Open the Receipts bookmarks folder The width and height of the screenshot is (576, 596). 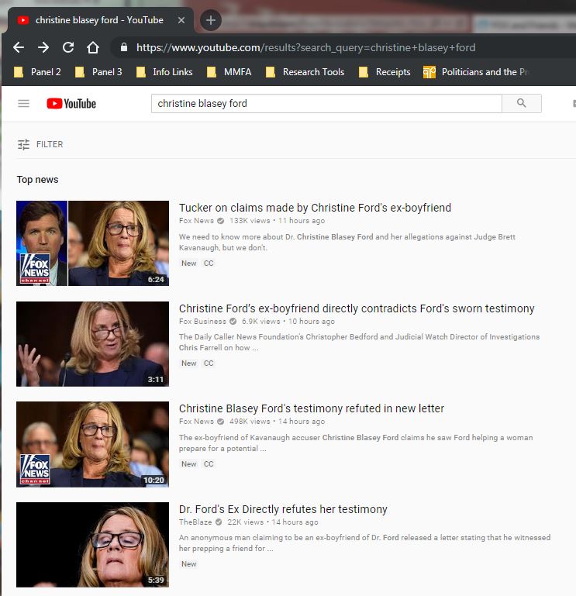point(385,72)
